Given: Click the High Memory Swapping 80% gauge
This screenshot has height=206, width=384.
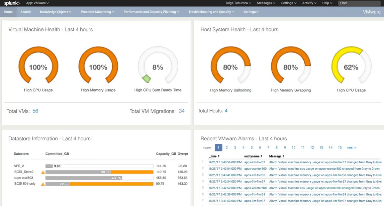Looking at the screenshot, I should [291, 65].
